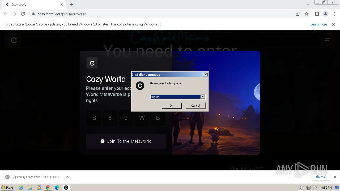Click the About CozyWorld footer link

click(x=247, y=168)
